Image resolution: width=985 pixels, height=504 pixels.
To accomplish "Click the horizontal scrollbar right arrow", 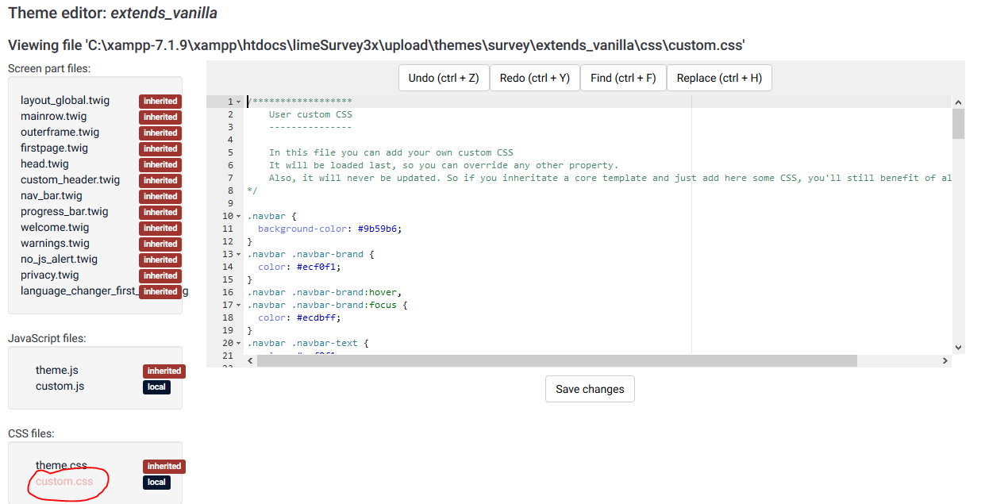I will point(945,360).
